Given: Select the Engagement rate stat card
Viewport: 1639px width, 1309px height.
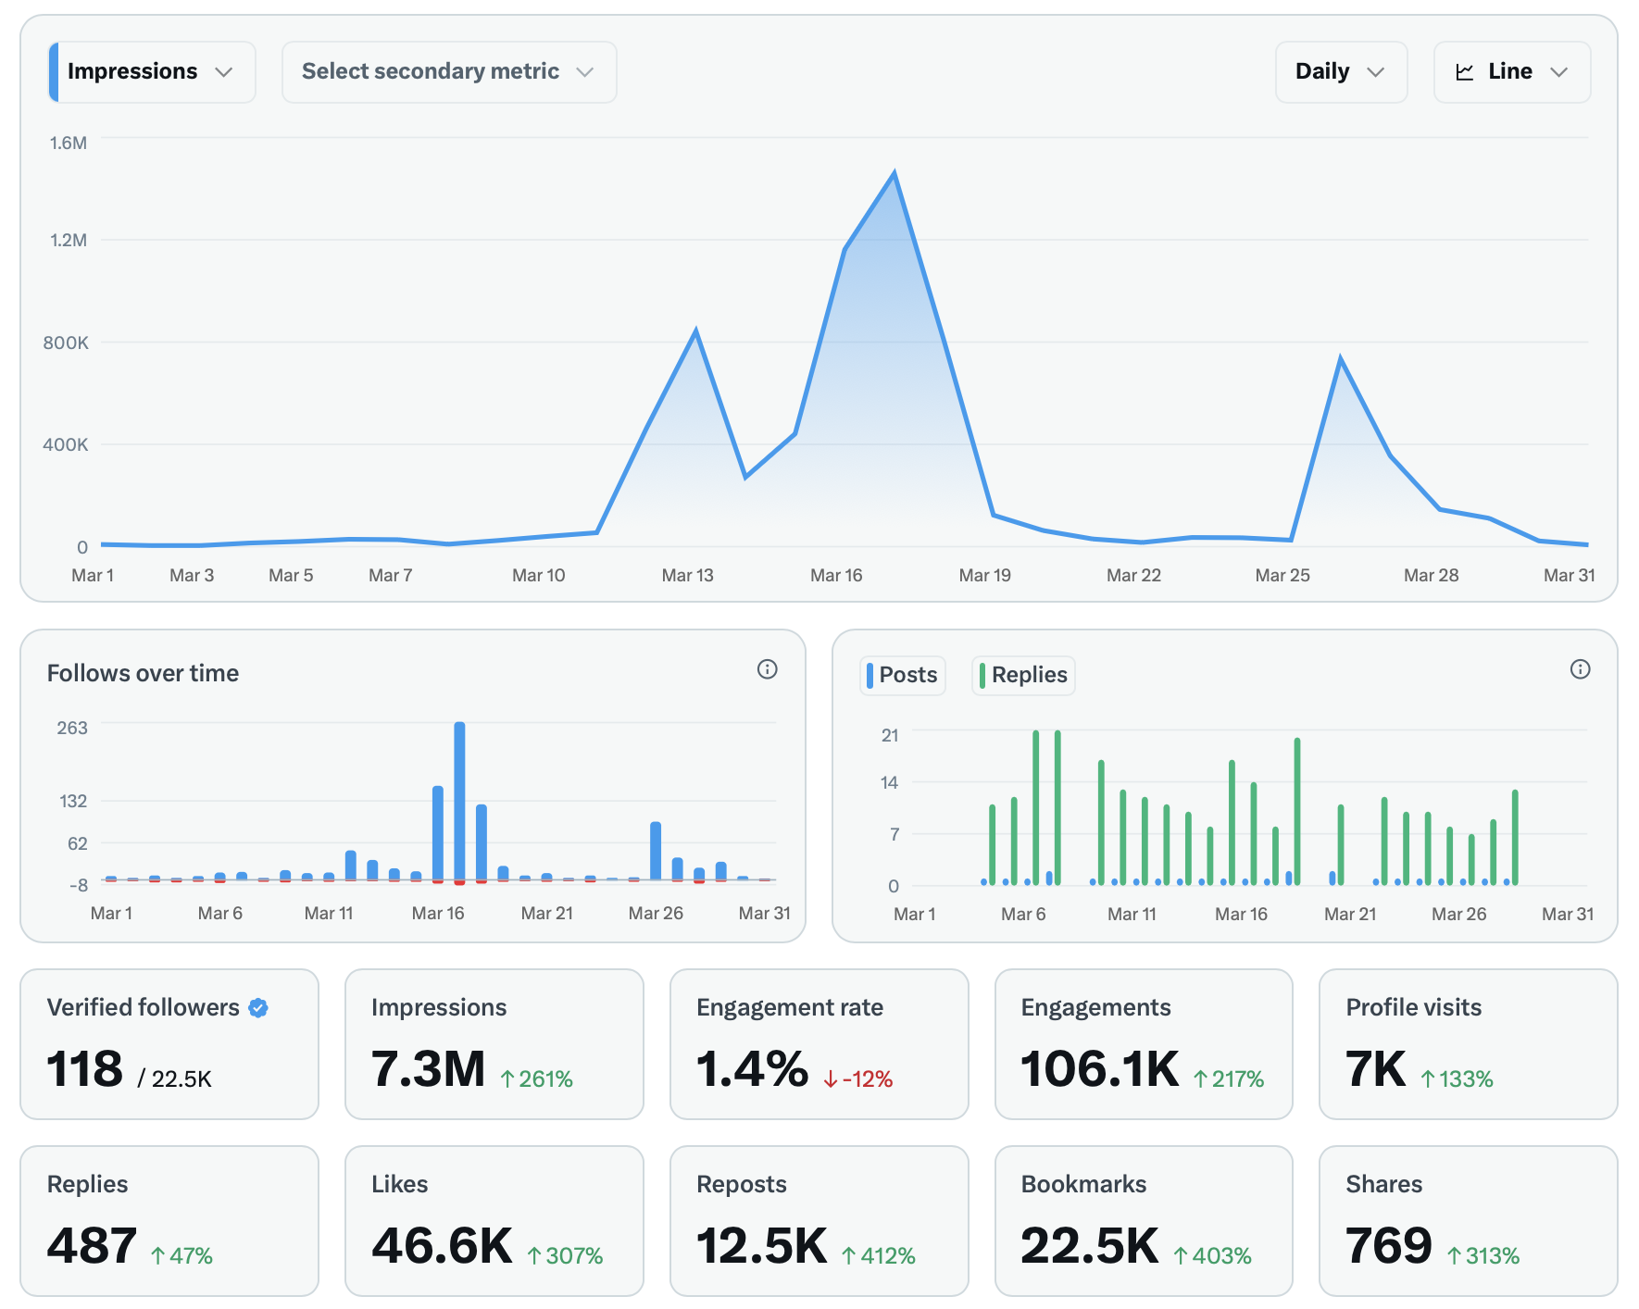Looking at the screenshot, I should 819,1043.
